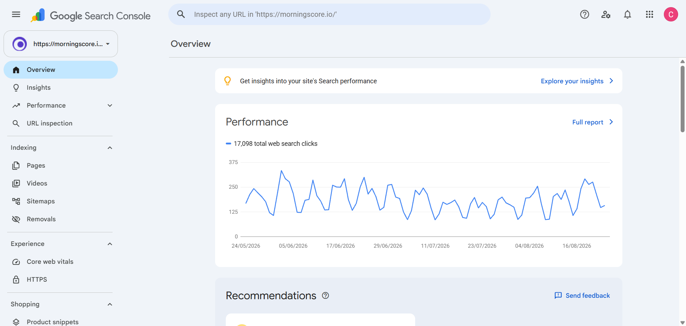Expand the Performance submenu chevron
This screenshot has height=326, width=686.
(110, 105)
